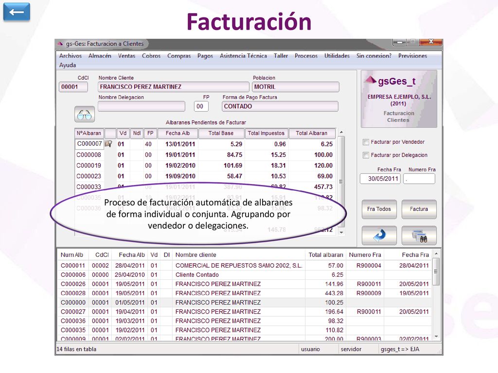Screen dimensions: 498x373
Task: Click the note icon beside albaran C000007
Action: tap(108, 144)
